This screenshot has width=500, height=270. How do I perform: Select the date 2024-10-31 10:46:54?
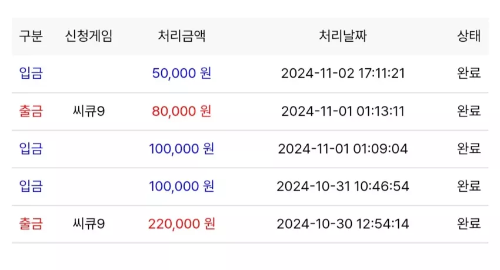(x=343, y=186)
